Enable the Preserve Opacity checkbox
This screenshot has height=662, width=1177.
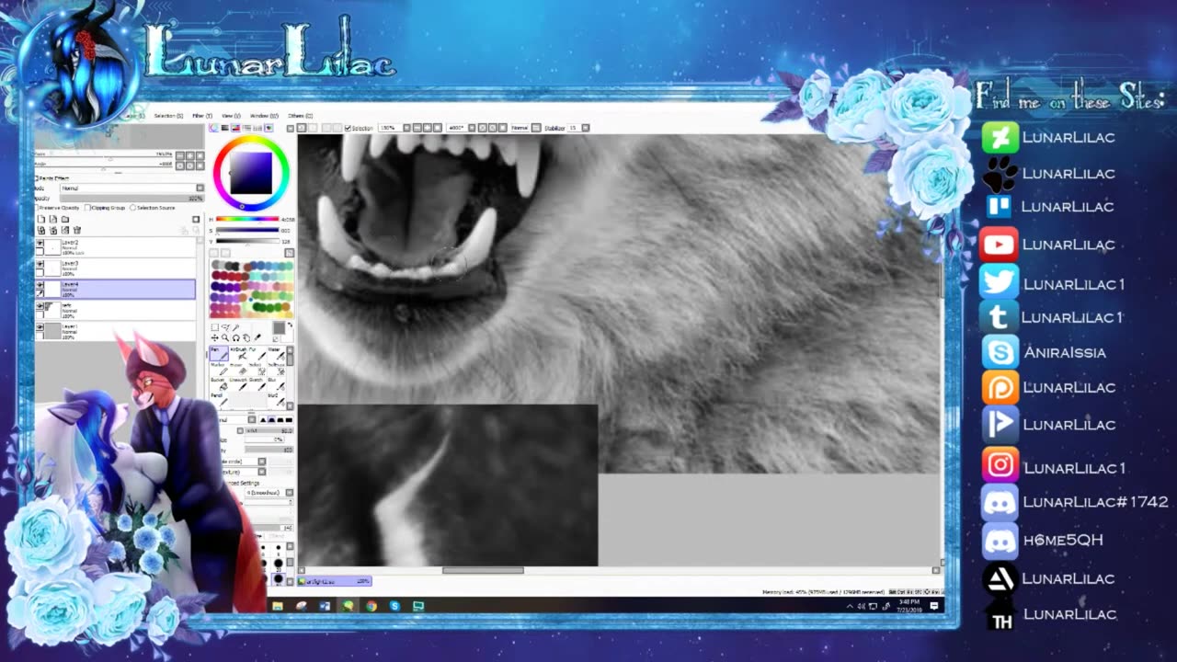tap(37, 208)
